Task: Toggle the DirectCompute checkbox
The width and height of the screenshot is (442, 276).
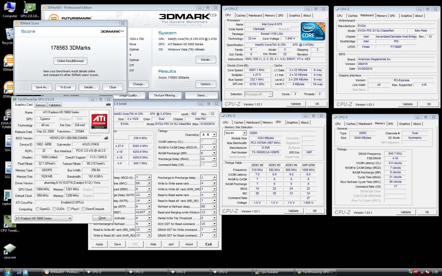Action: (x=83, y=209)
